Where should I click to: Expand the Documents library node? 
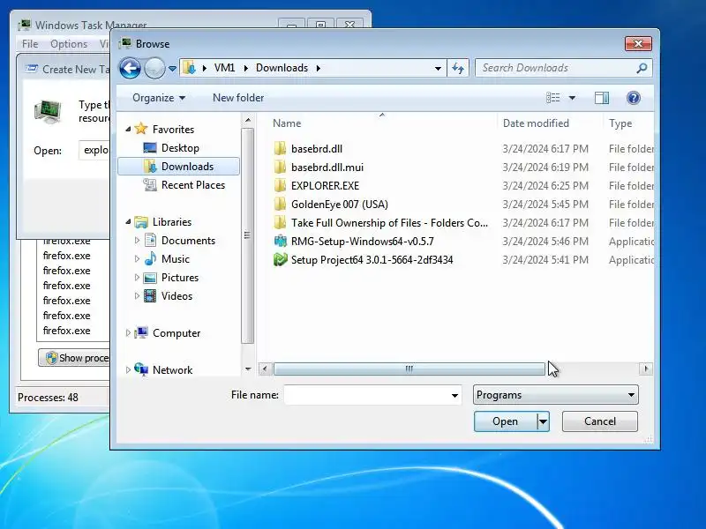pyautogui.click(x=137, y=240)
